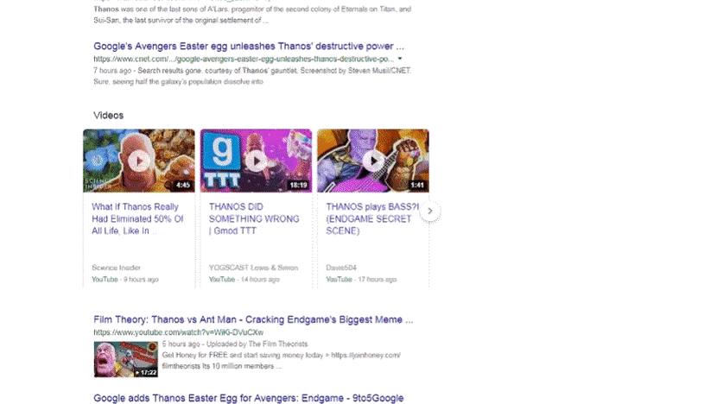Click the cnet.com result URL text

(x=244, y=59)
